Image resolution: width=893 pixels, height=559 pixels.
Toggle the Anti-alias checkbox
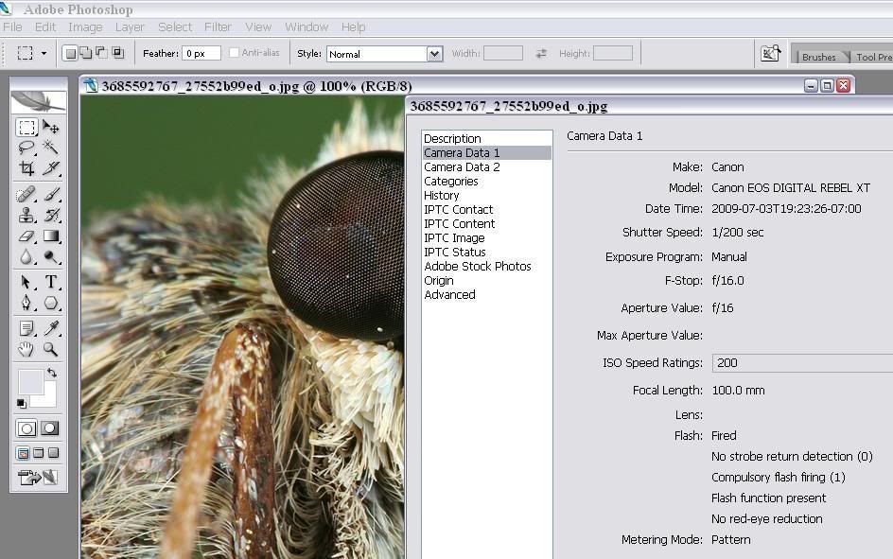[x=234, y=53]
